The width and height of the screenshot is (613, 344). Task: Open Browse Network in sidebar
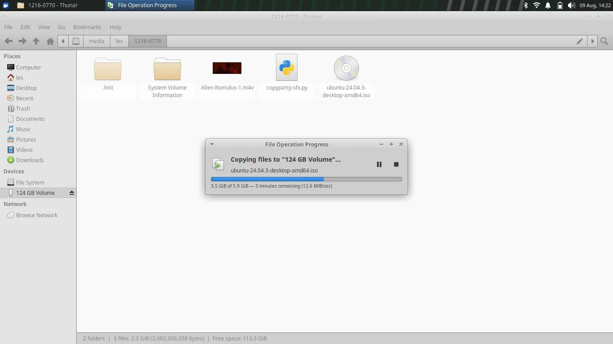coord(37,215)
